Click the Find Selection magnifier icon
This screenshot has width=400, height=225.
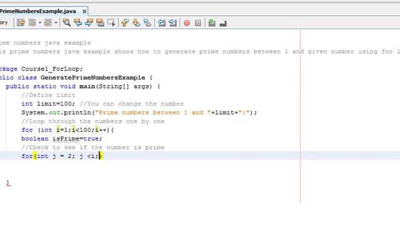pos(67,22)
